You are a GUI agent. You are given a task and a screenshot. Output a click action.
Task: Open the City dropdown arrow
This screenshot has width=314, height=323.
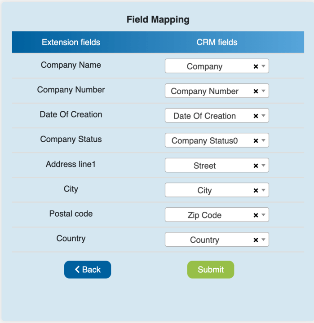[x=264, y=190]
